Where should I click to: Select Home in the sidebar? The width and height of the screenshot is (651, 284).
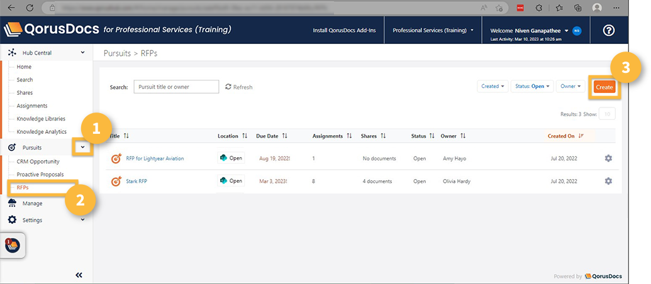pyautogui.click(x=24, y=67)
